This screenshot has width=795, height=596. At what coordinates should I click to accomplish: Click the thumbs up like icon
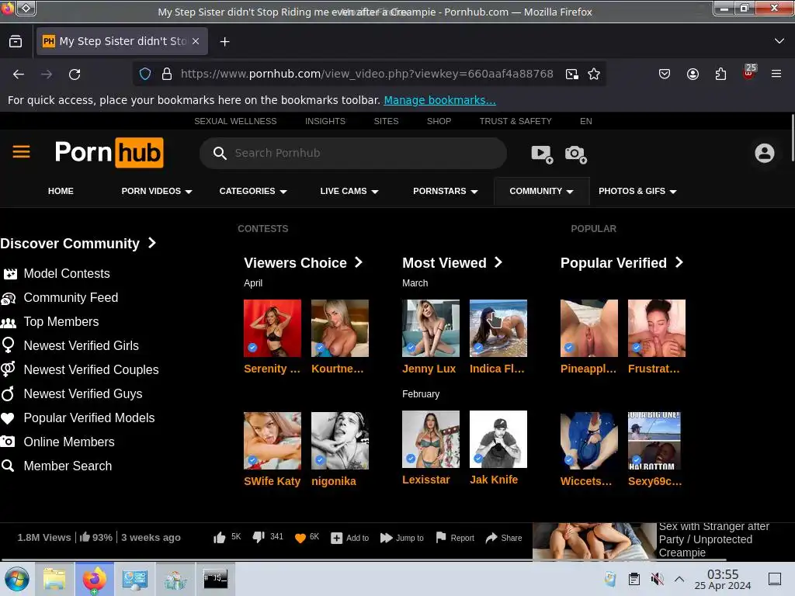tap(220, 537)
